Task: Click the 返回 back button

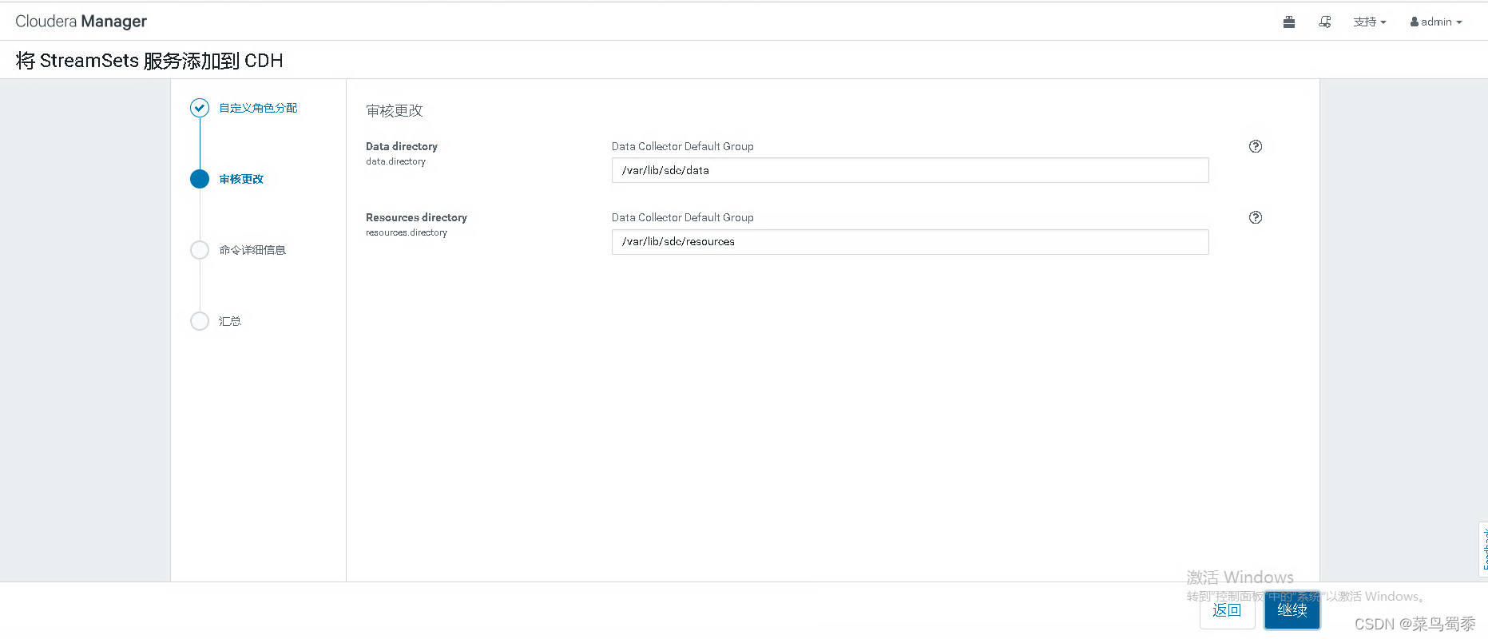Action: [1227, 610]
